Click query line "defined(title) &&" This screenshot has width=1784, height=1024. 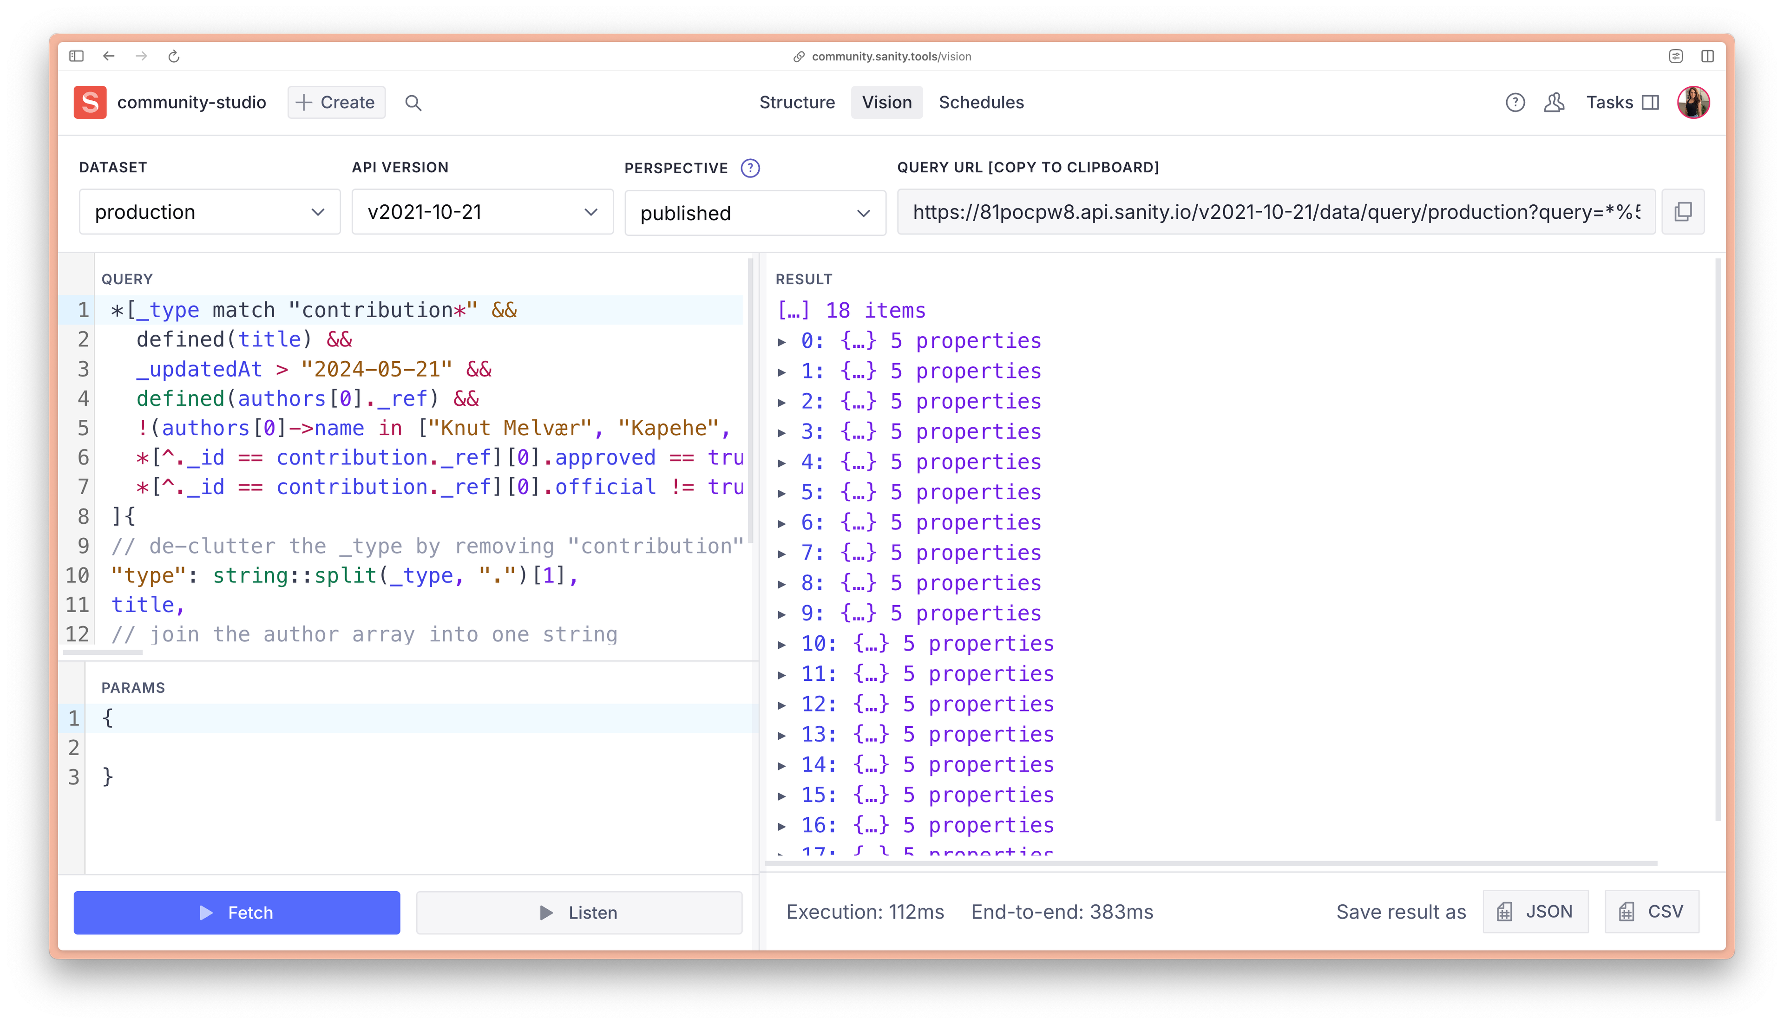pyautogui.click(x=245, y=339)
